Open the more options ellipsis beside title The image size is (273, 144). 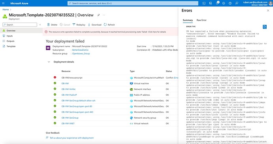coord(104,15)
